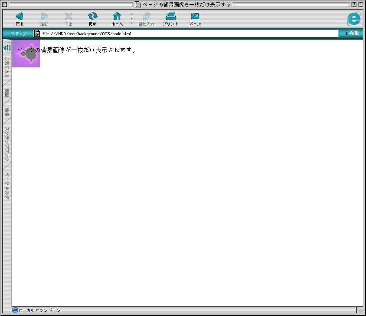Toggle window size with the zoom box

pos(354,4)
